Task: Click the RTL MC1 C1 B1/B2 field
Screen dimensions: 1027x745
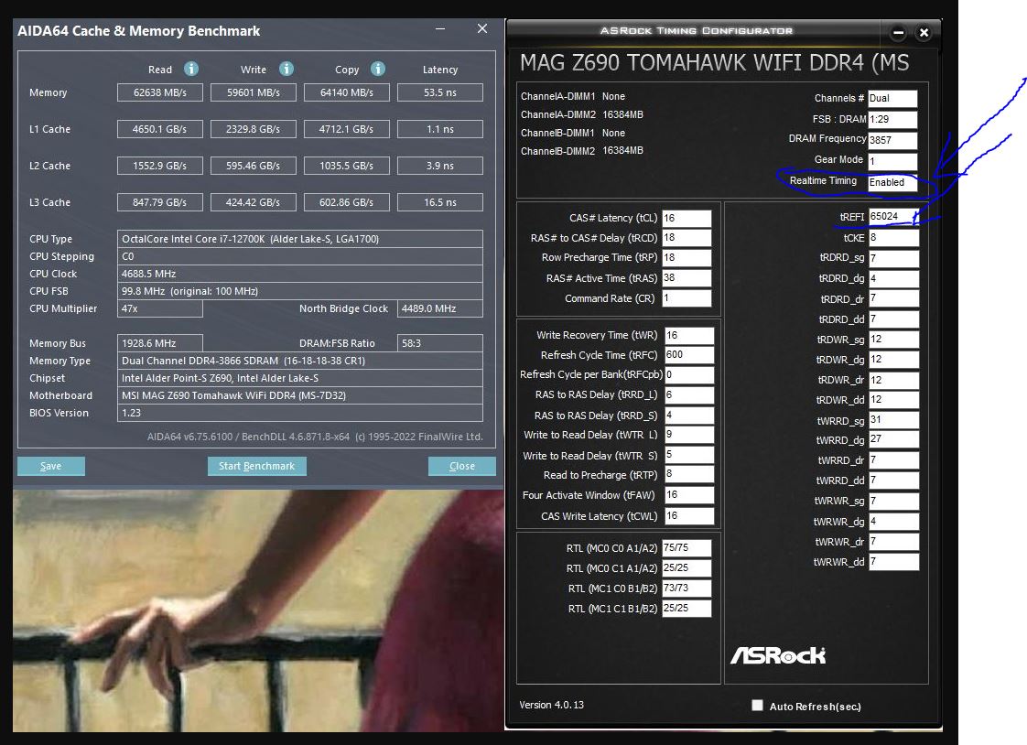Action: coord(686,609)
